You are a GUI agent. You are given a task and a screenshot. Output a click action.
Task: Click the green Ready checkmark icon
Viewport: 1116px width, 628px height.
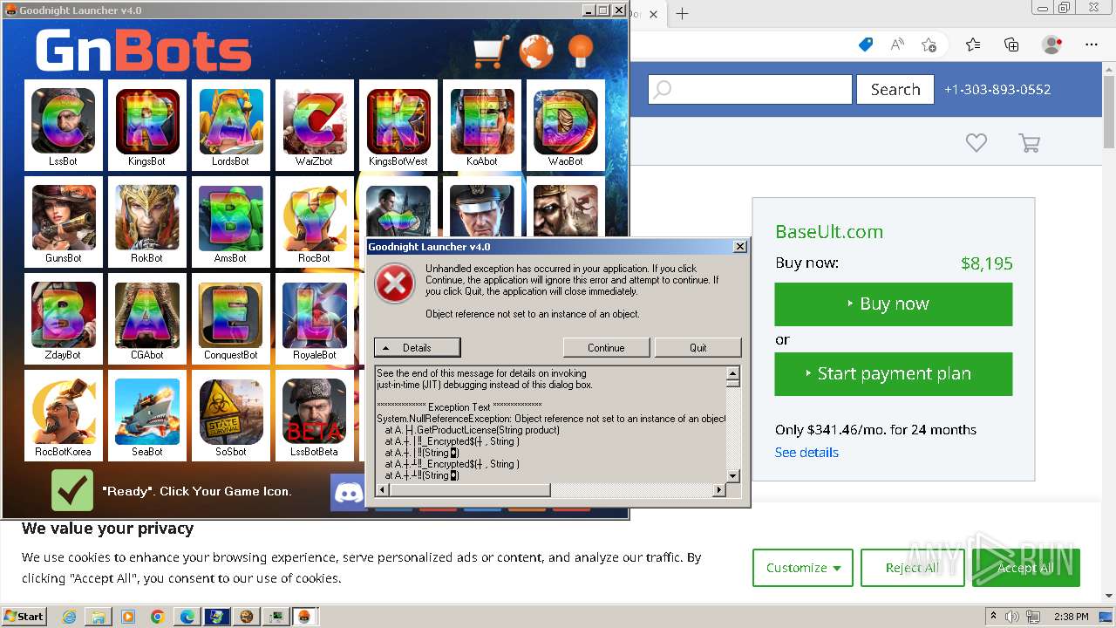click(x=72, y=490)
